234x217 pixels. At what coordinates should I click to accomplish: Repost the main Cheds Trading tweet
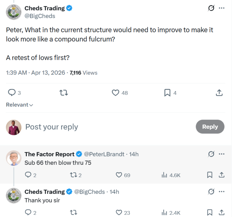click(x=64, y=93)
